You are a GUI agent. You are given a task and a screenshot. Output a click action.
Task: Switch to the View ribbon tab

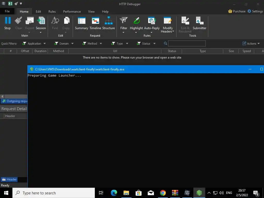91,11
